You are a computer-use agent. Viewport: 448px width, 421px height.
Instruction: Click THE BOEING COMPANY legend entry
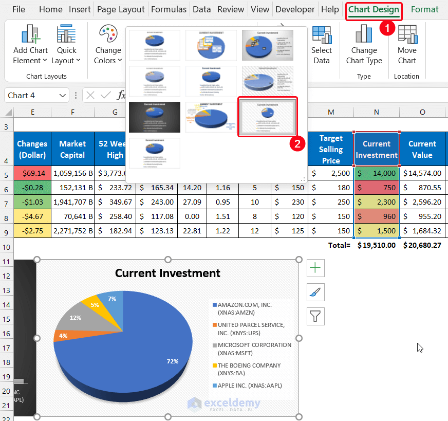pos(247,369)
